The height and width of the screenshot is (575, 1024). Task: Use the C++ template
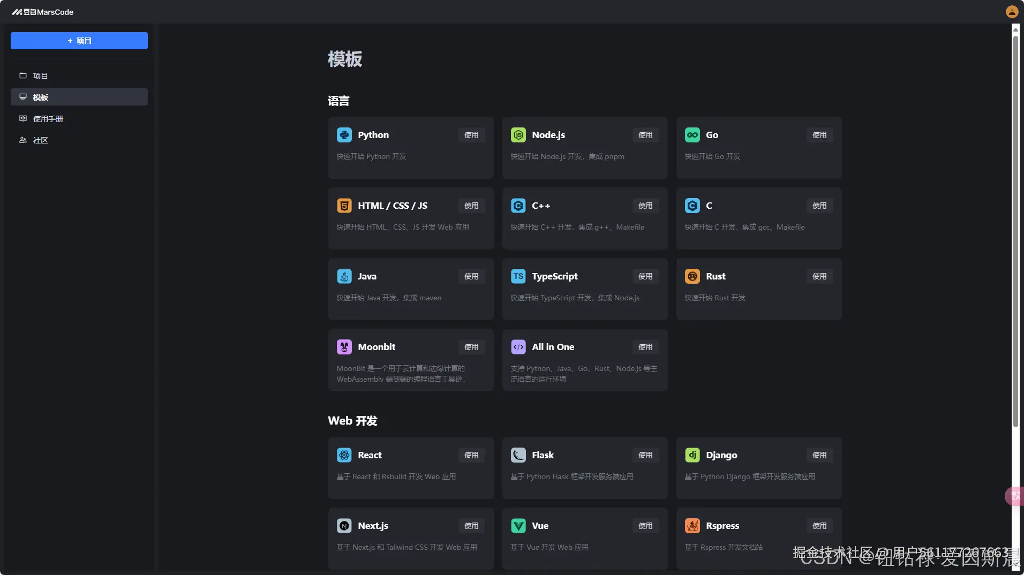tap(645, 206)
